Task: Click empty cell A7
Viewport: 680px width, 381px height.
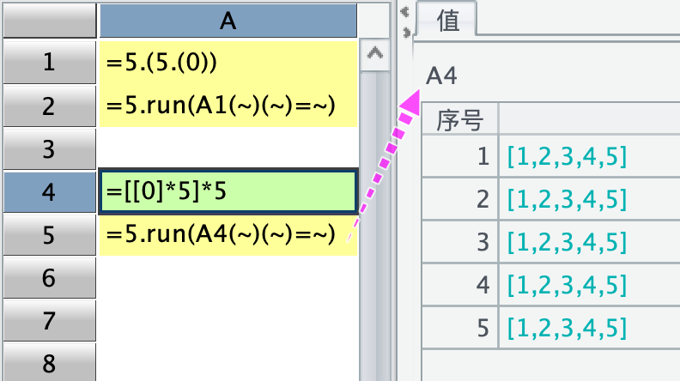Action: pos(228,320)
